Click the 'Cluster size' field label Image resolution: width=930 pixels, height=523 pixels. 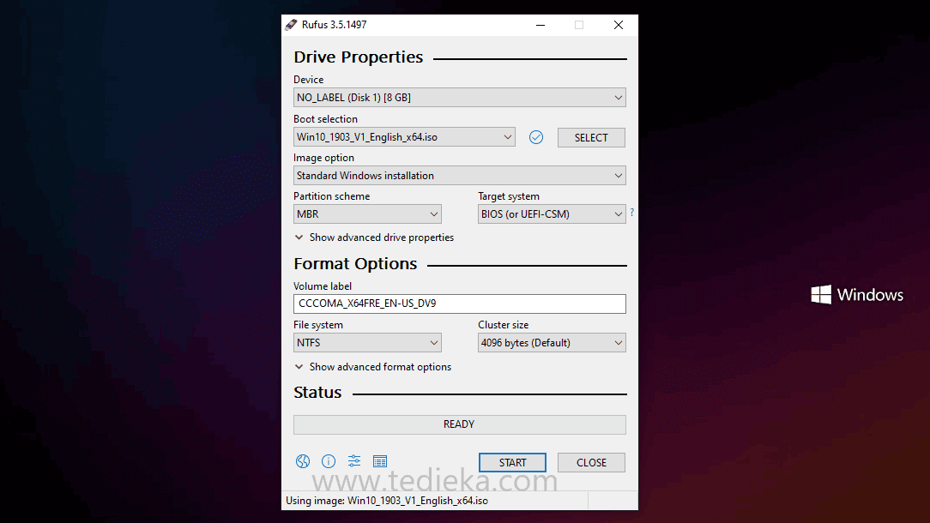point(503,325)
